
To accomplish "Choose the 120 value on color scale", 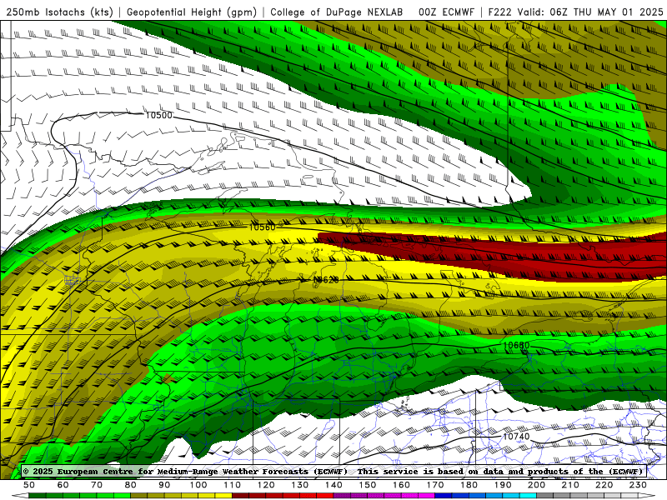I will tap(266, 485).
